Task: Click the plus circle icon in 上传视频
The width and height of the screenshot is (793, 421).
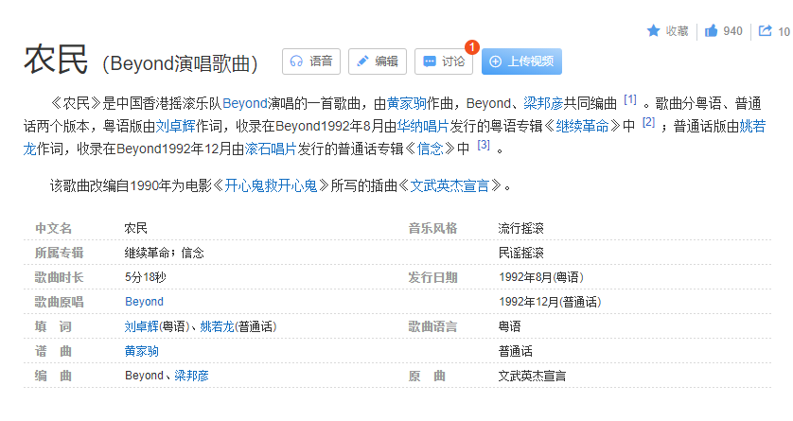Action: click(x=496, y=61)
